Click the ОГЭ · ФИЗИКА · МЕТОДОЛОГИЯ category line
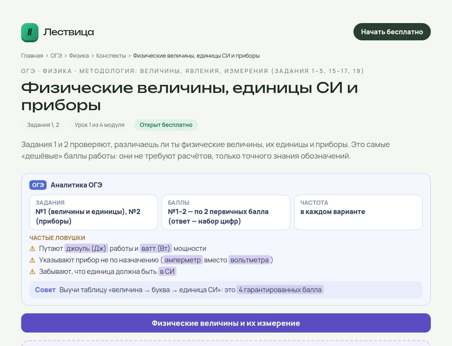This screenshot has width=452, height=346. (192, 71)
